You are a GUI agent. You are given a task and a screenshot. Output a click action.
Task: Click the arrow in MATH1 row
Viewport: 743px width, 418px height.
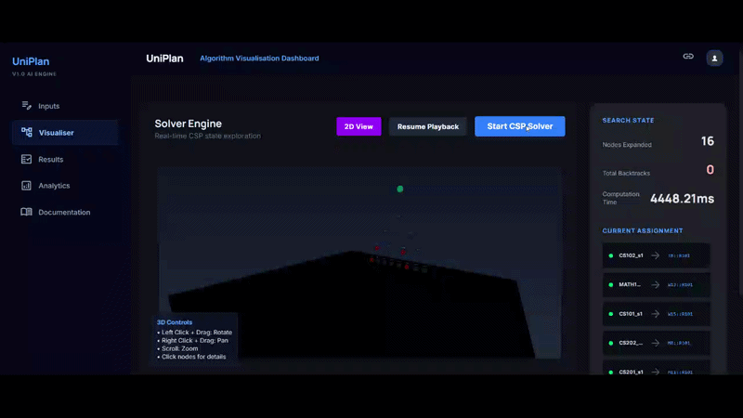tap(656, 285)
